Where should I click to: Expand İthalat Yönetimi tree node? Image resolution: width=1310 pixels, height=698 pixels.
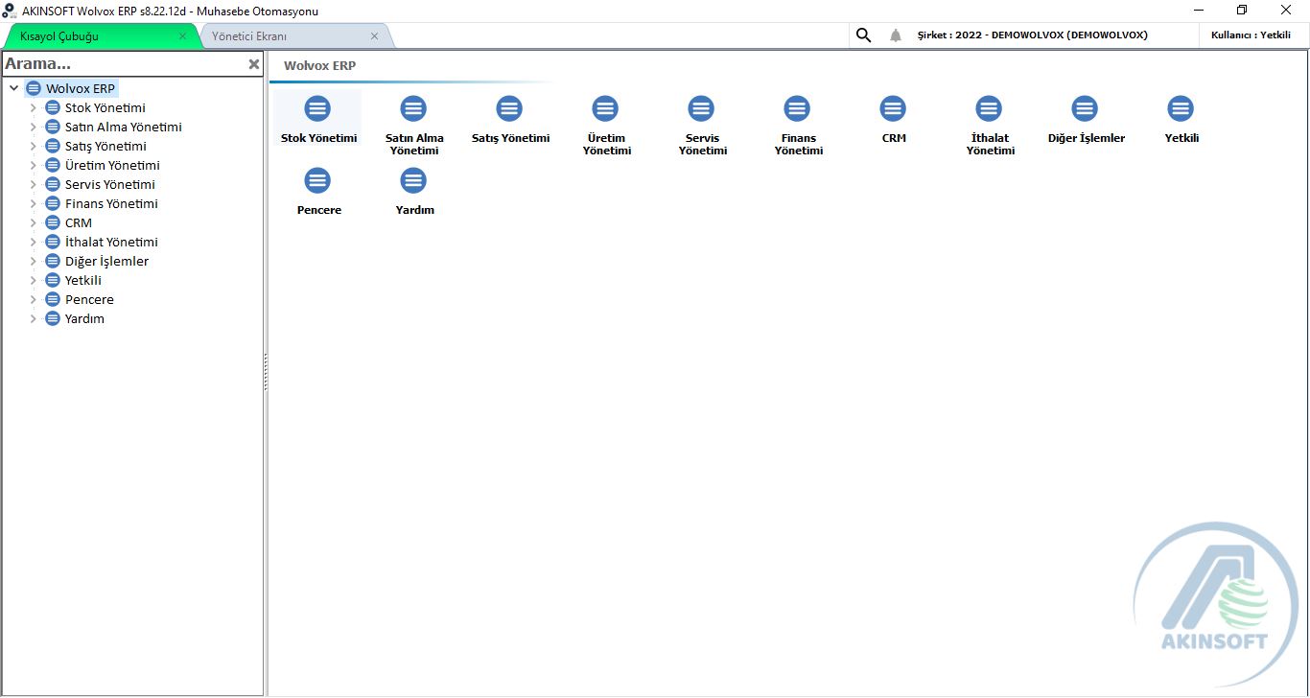click(33, 242)
